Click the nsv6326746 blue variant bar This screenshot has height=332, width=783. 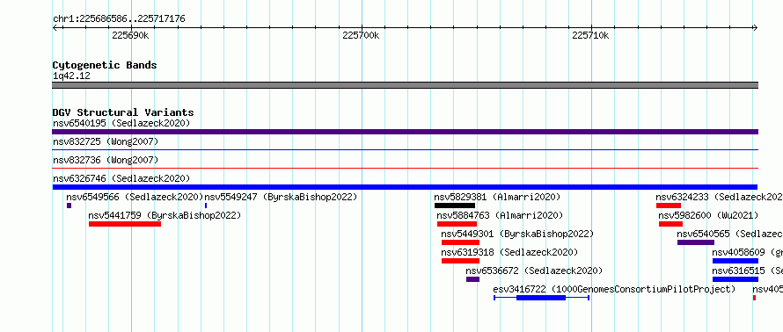click(405, 187)
